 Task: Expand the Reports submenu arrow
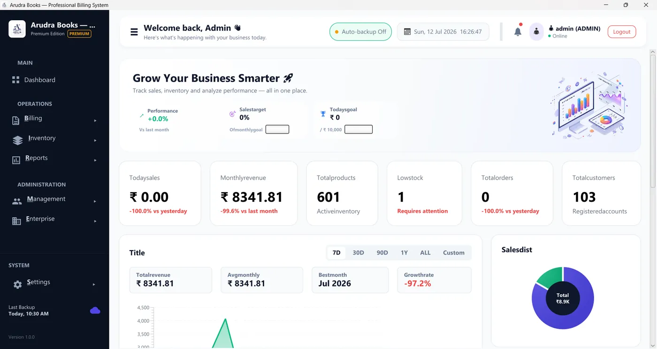point(95,160)
